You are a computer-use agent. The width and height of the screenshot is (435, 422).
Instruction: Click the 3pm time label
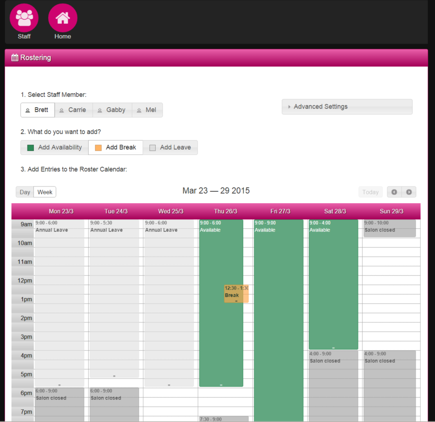tap(27, 337)
